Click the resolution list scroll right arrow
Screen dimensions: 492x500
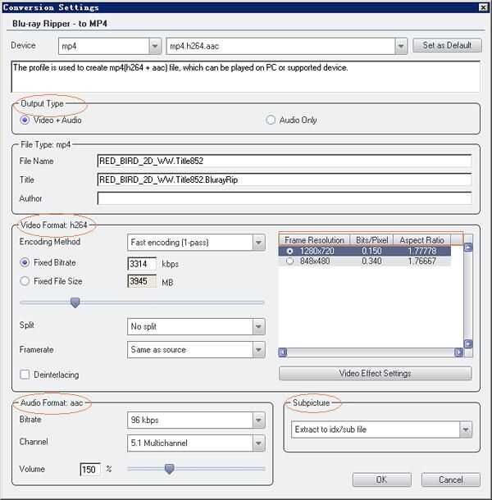click(x=459, y=352)
